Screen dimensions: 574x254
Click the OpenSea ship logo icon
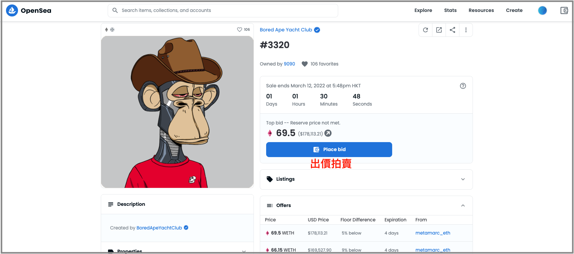(x=12, y=10)
